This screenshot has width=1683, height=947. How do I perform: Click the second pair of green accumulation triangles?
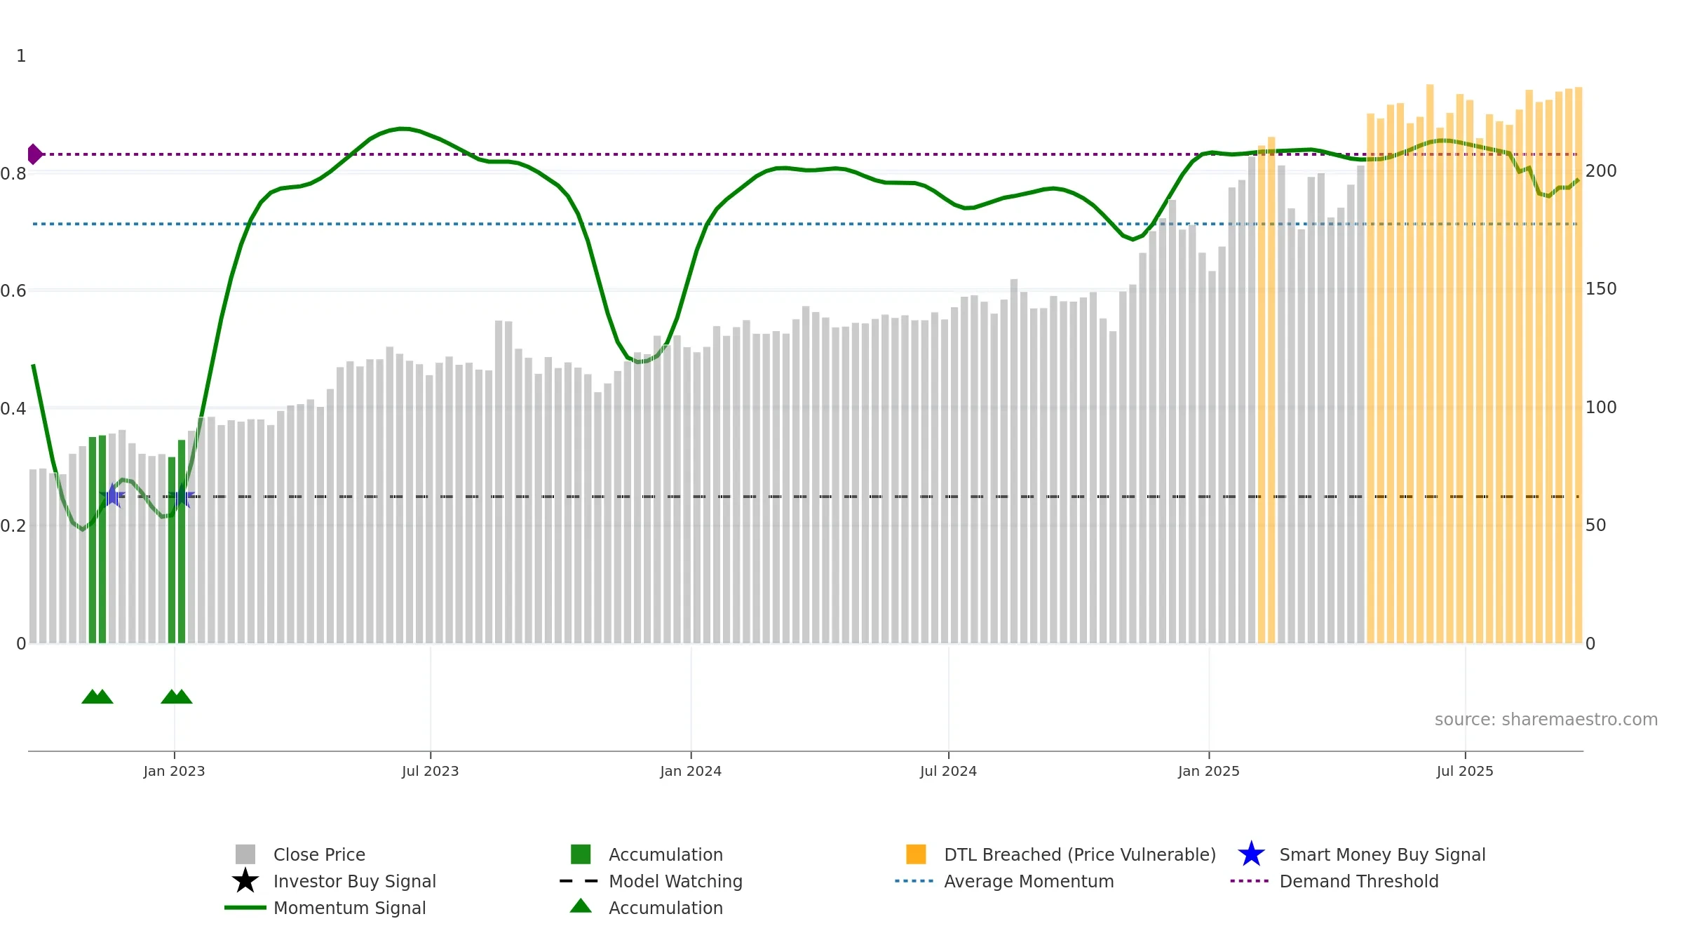point(177,697)
